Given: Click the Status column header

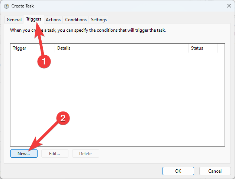Looking at the screenshot, I should (203, 48).
